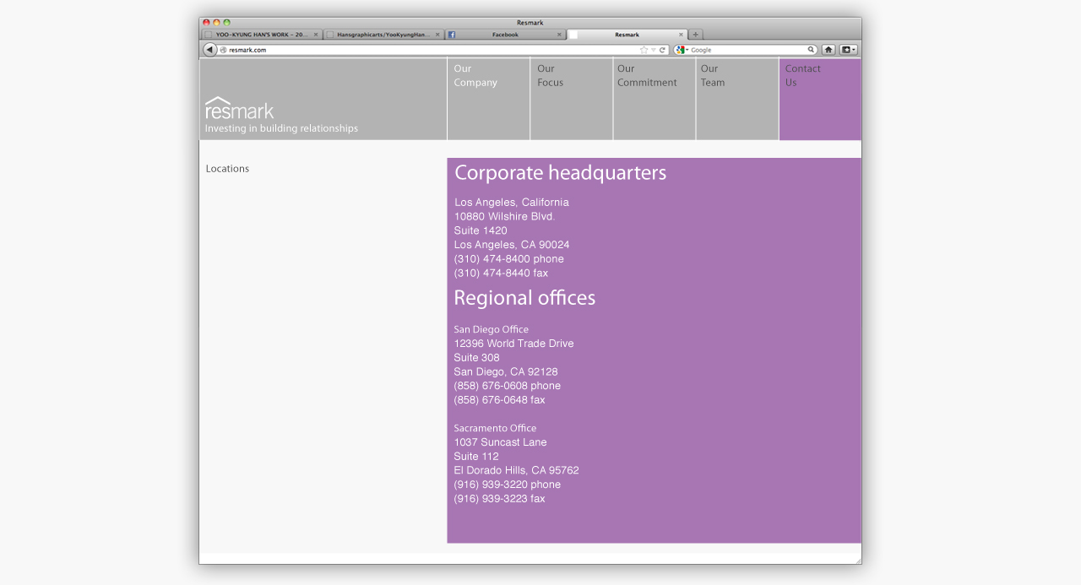1081x585 pixels.
Task: Select the Locations sidebar link
Action: pyautogui.click(x=227, y=169)
